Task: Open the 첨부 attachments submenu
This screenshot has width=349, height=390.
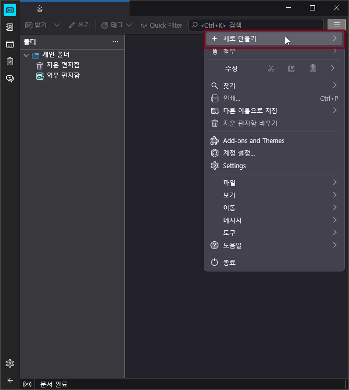Action: point(274,52)
